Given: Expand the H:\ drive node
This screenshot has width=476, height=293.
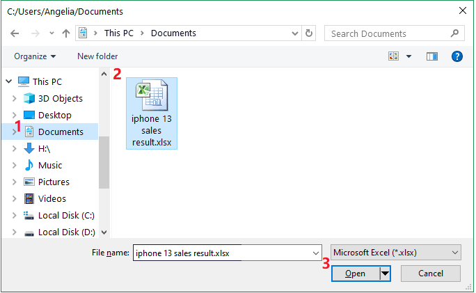Looking at the screenshot, I should (15, 148).
